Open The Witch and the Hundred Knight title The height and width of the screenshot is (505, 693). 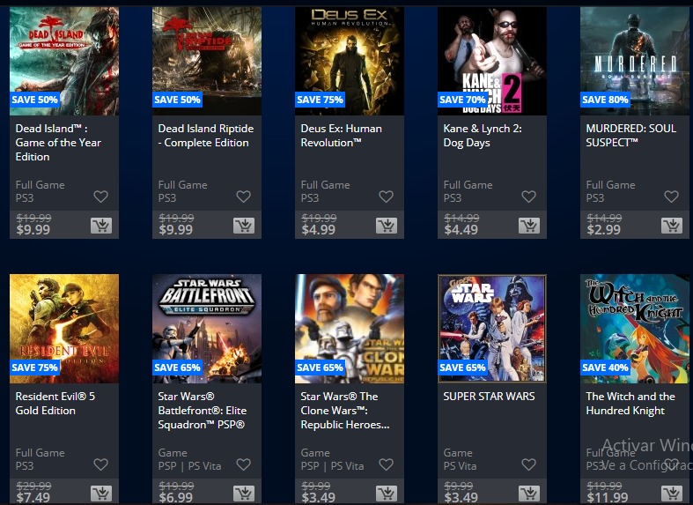coord(630,404)
